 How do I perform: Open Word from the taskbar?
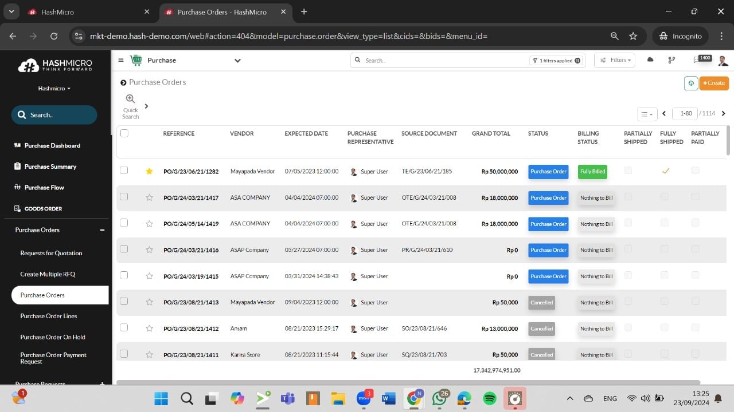388,398
